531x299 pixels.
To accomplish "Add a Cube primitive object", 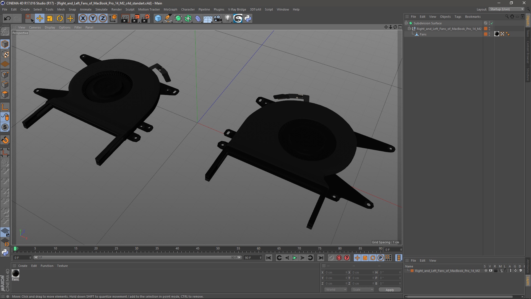I will coord(158,19).
